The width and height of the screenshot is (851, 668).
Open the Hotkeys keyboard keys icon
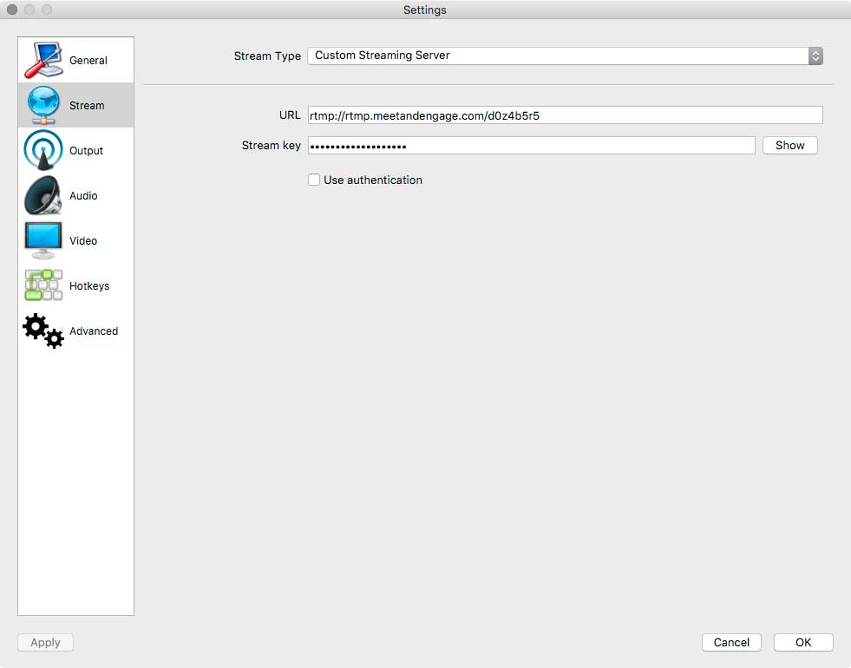point(43,285)
